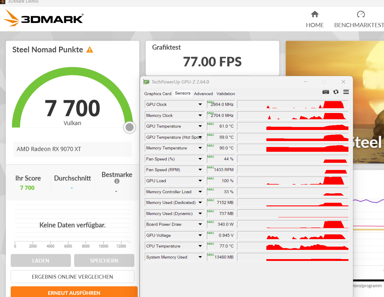The height and width of the screenshot is (297, 384).
Task: Open the Fan Speed (RPM) dropdown
Action: [200, 170]
